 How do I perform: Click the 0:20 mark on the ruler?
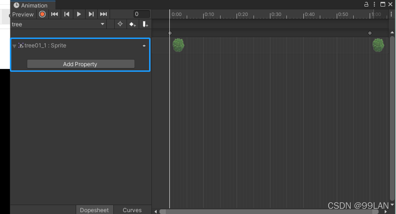tap(243, 15)
